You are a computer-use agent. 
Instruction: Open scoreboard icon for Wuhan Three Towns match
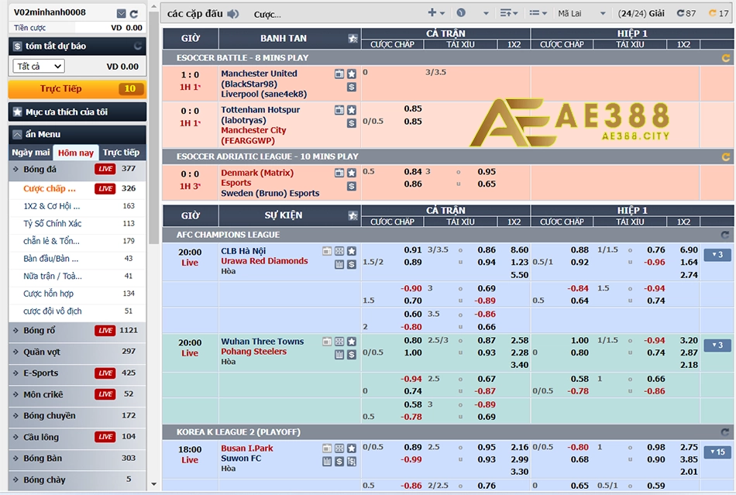point(339,355)
